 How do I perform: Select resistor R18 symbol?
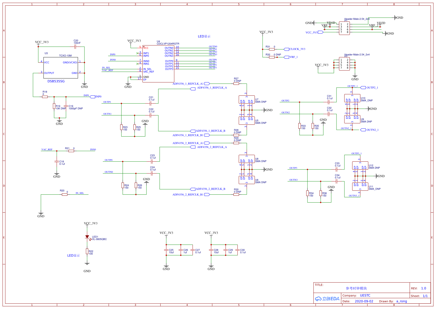[x=45, y=97]
